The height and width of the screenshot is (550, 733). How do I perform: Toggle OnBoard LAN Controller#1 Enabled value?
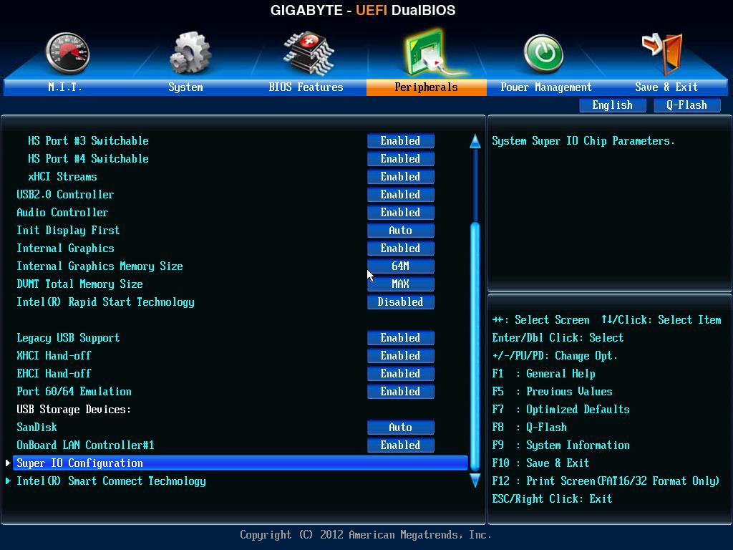click(x=401, y=445)
